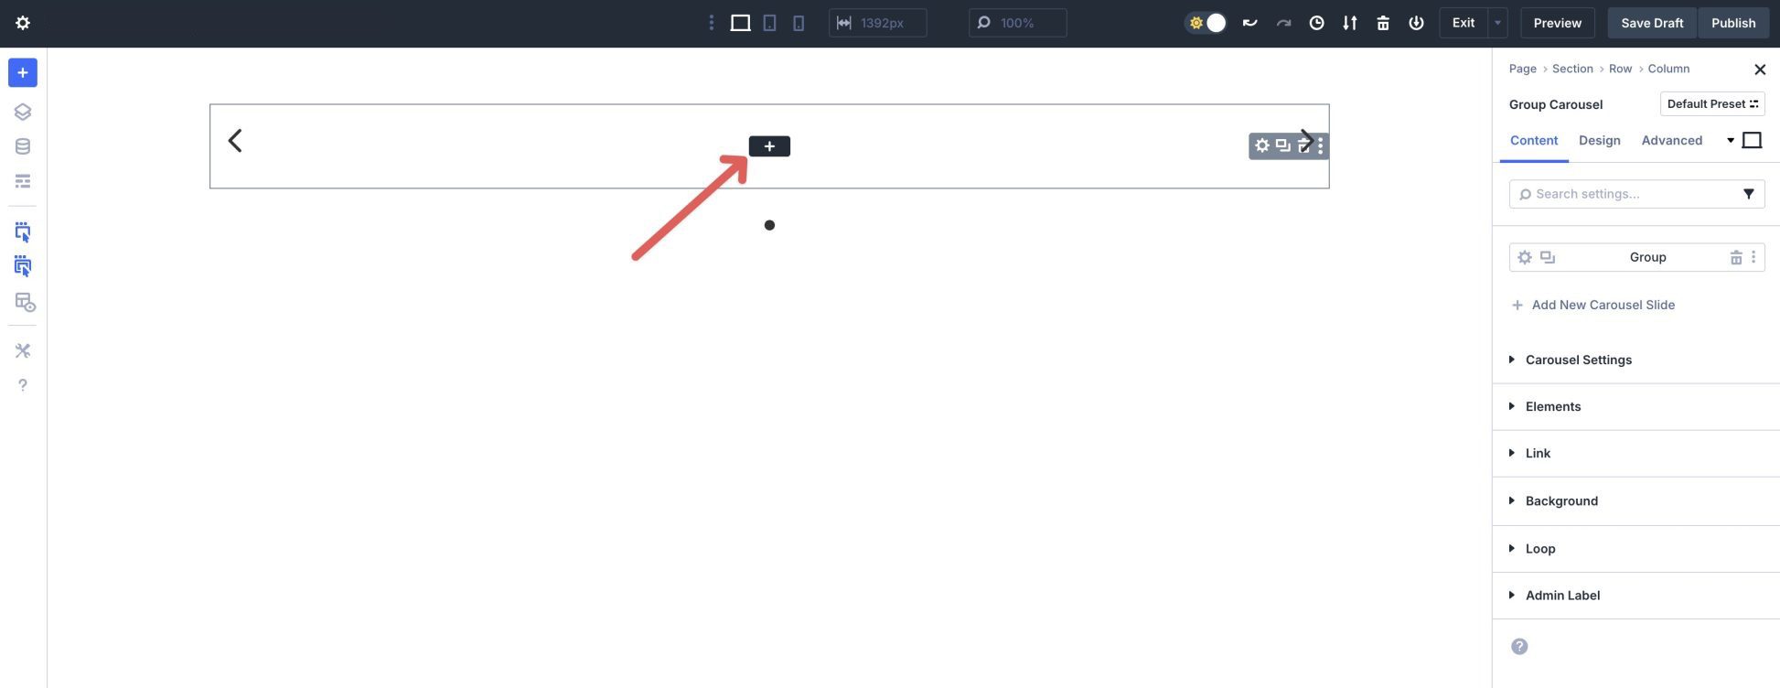Toggle the light/dark mode switch
The height and width of the screenshot is (688, 1780).
point(1206,23)
